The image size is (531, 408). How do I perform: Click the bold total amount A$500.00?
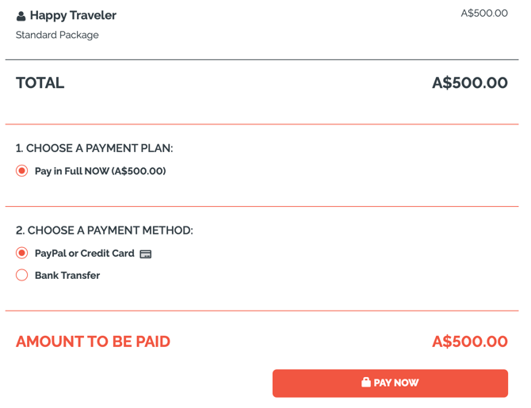click(469, 83)
